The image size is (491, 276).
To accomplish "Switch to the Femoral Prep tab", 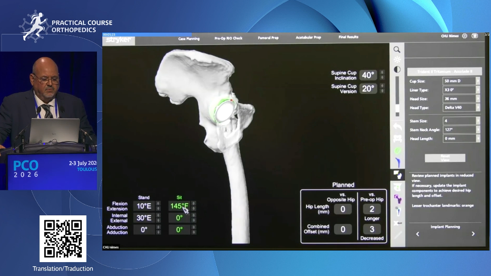I will tap(268, 38).
